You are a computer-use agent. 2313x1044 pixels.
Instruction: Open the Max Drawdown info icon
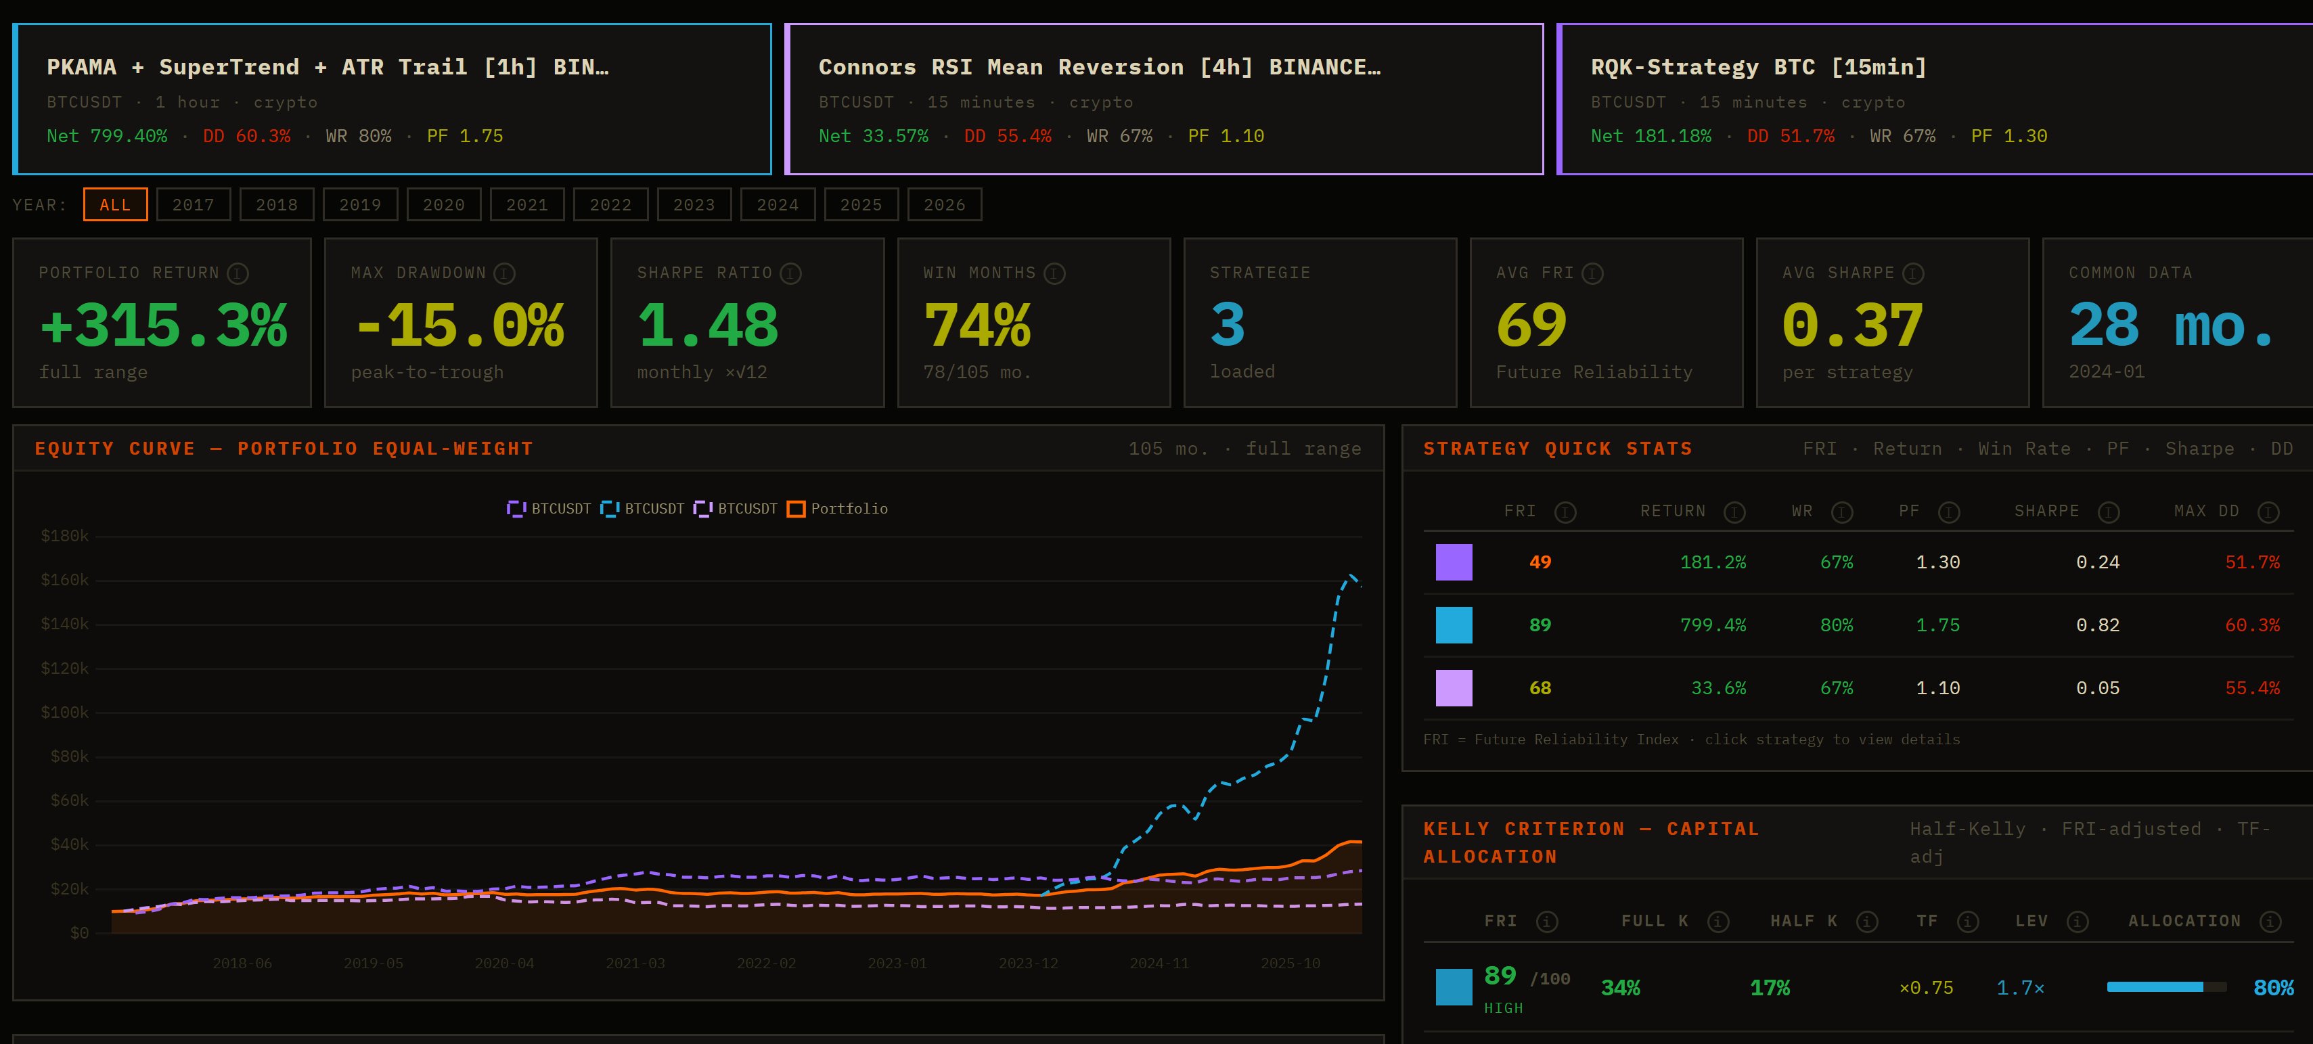pos(505,273)
